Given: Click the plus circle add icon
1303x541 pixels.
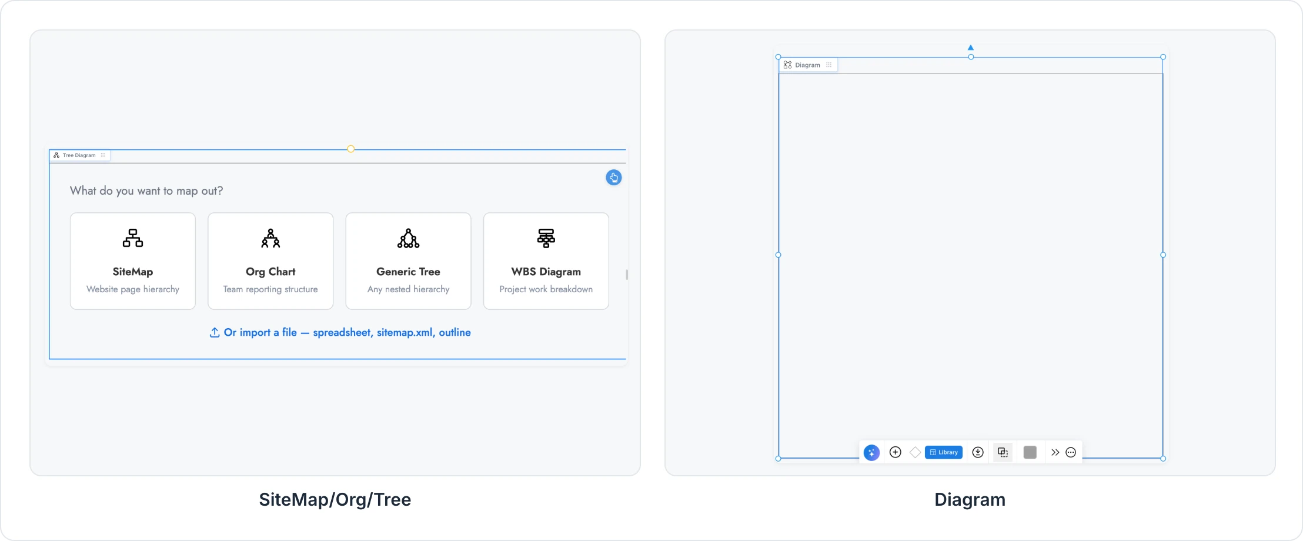Looking at the screenshot, I should (896, 452).
